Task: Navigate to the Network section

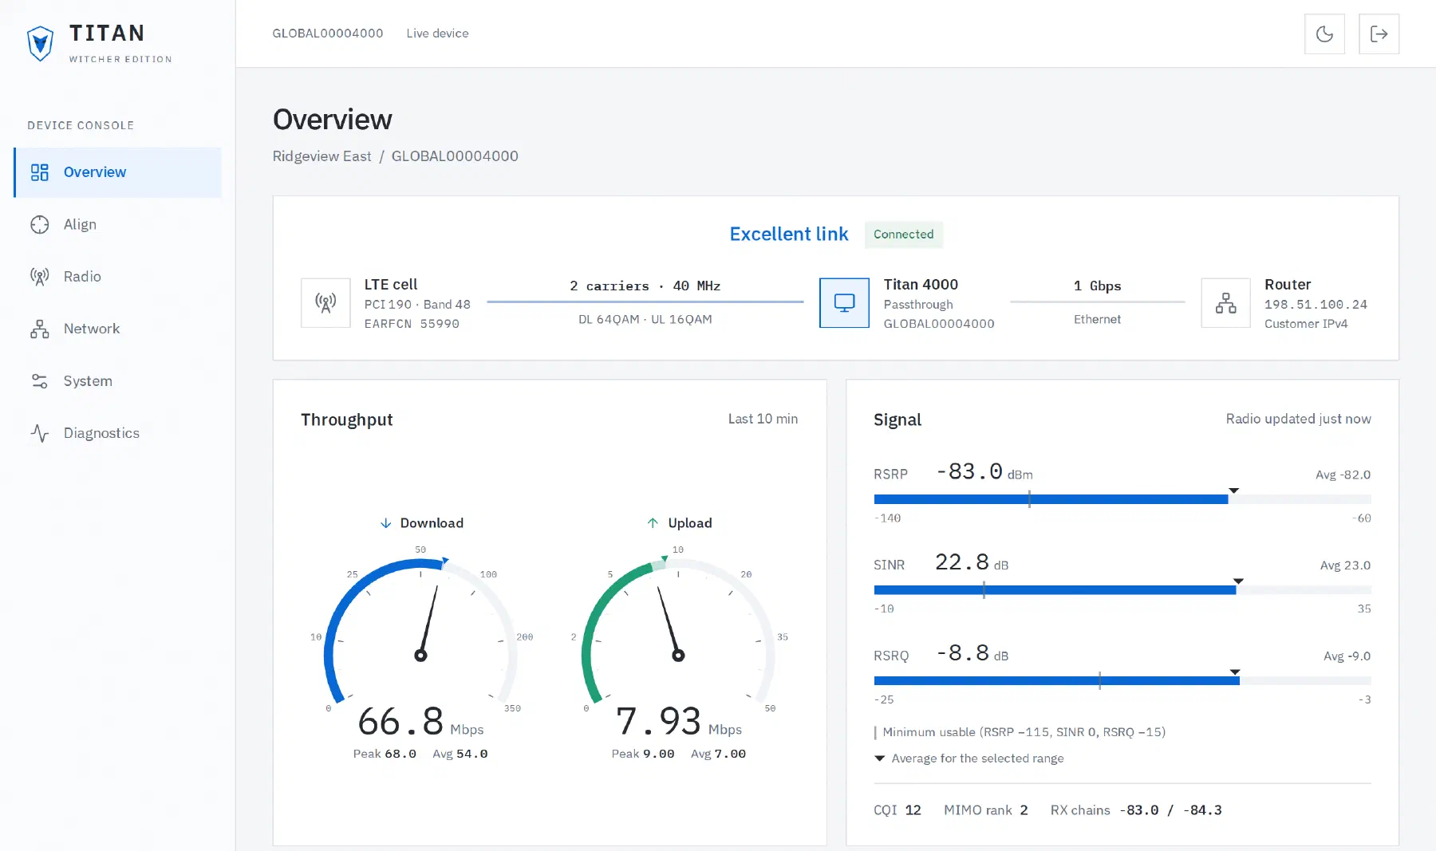Action: [118, 329]
